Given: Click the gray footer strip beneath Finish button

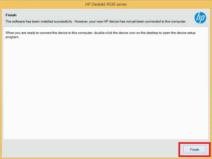Looking at the screenshot, I should coord(194,156).
